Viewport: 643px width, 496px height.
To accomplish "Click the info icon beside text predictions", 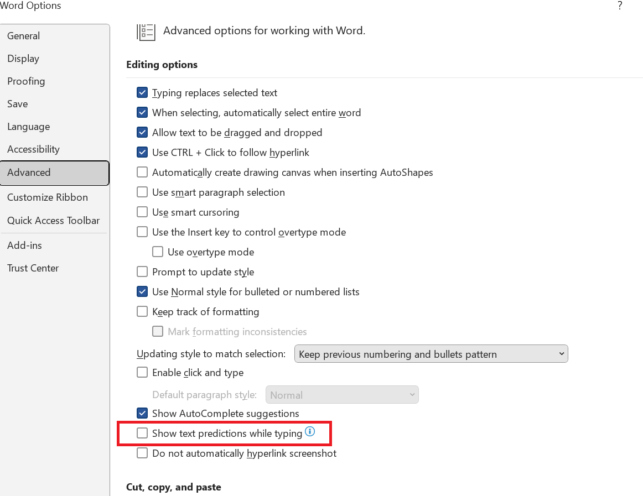I will tap(310, 431).
